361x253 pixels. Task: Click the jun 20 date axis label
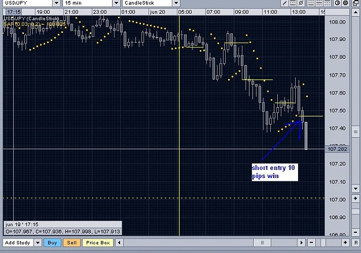158,12
